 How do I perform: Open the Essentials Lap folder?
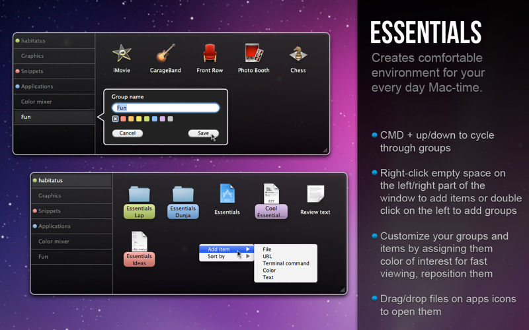pyautogui.click(x=140, y=194)
